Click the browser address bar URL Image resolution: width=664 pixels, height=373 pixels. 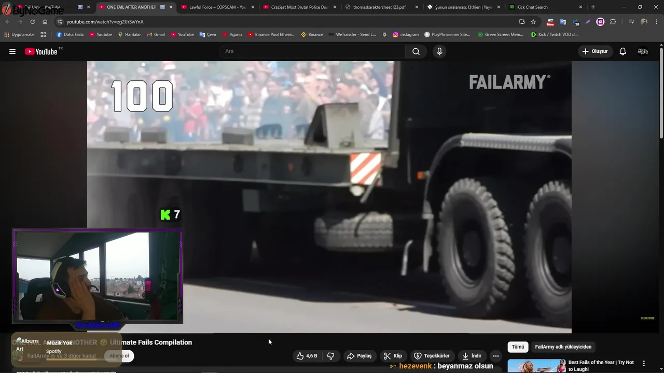(105, 22)
